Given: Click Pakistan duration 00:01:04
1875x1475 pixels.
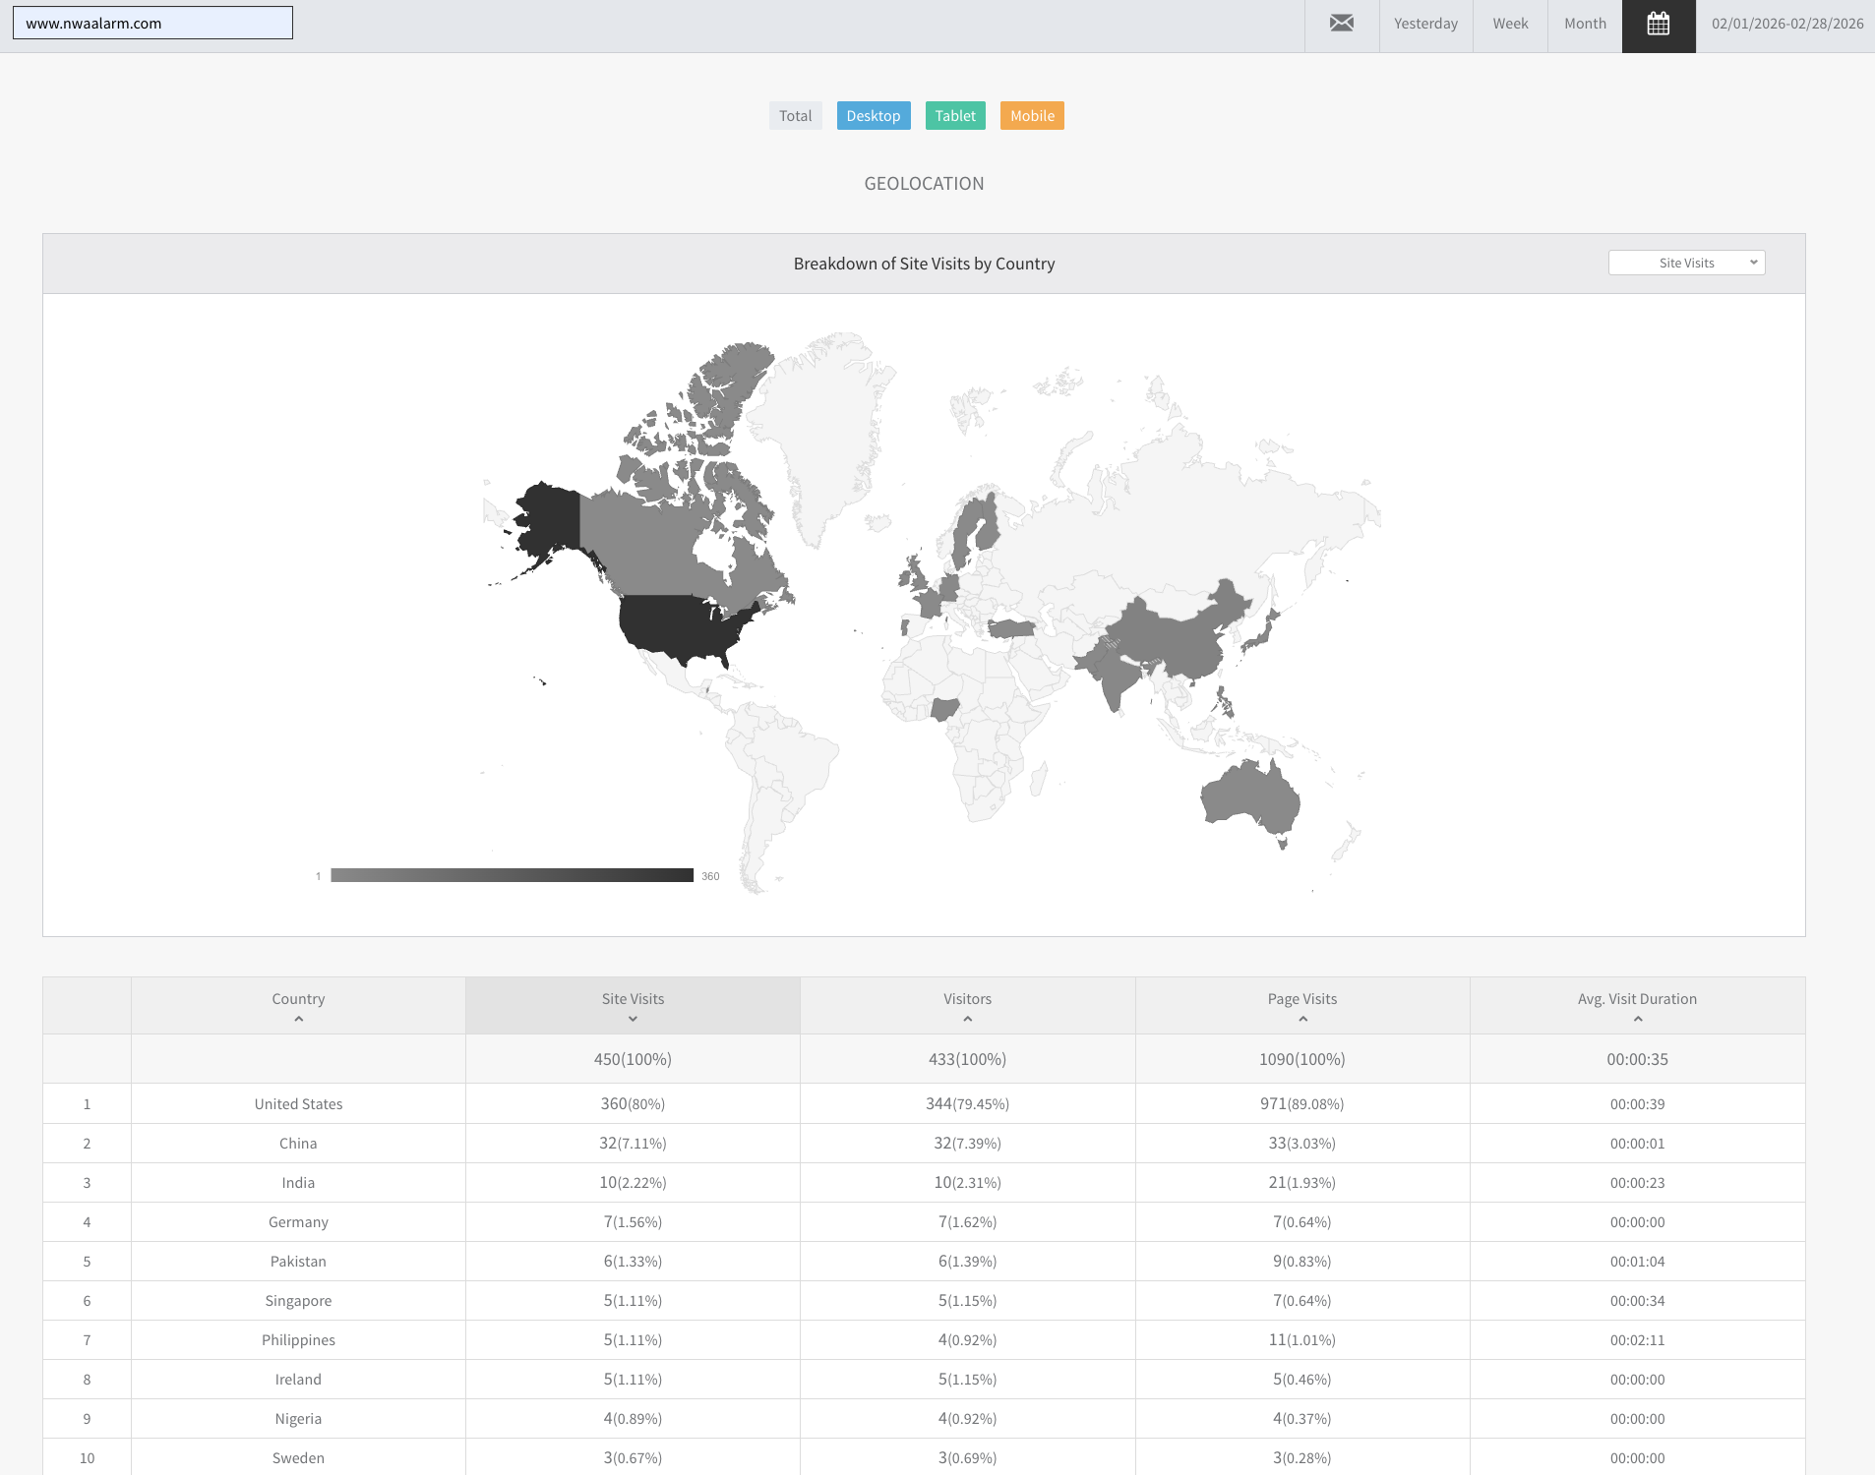Looking at the screenshot, I should [x=1638, y=1261].
